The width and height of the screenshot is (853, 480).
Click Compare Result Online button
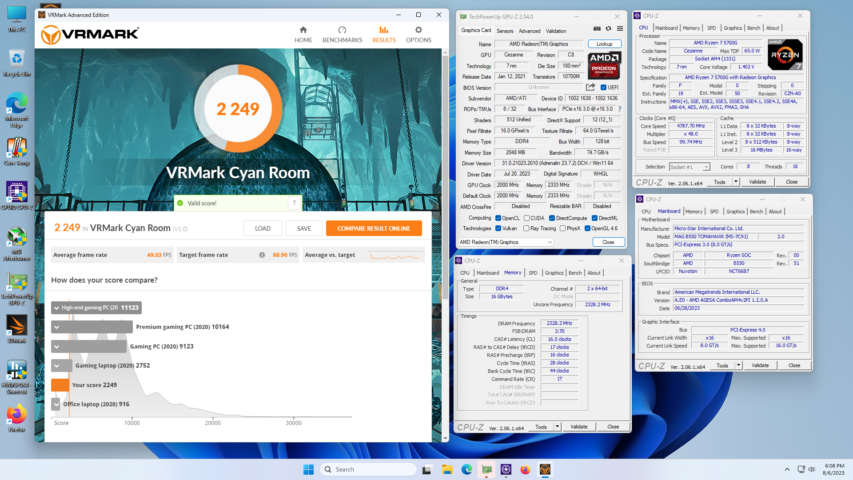click(374, 228)
